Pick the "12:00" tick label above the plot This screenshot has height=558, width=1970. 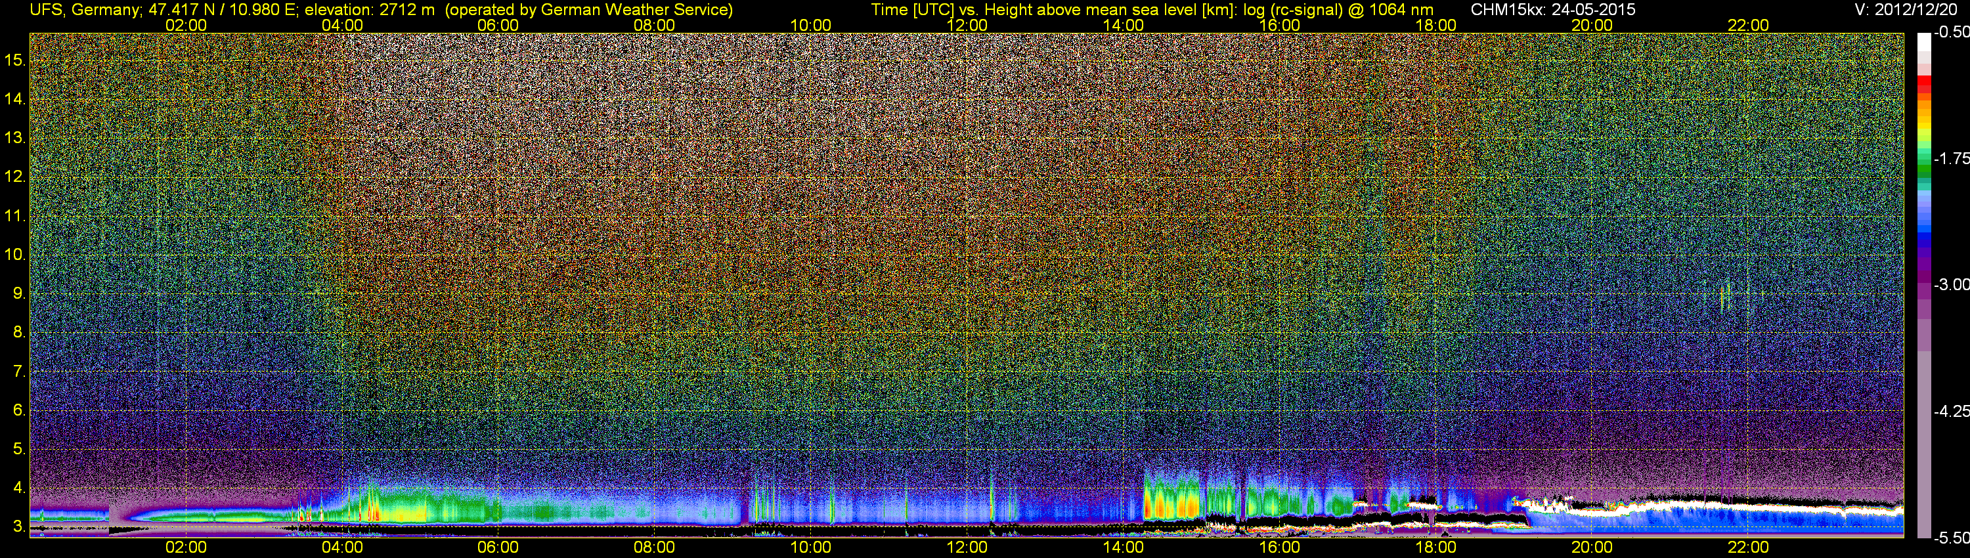click(x=967, y=25)
